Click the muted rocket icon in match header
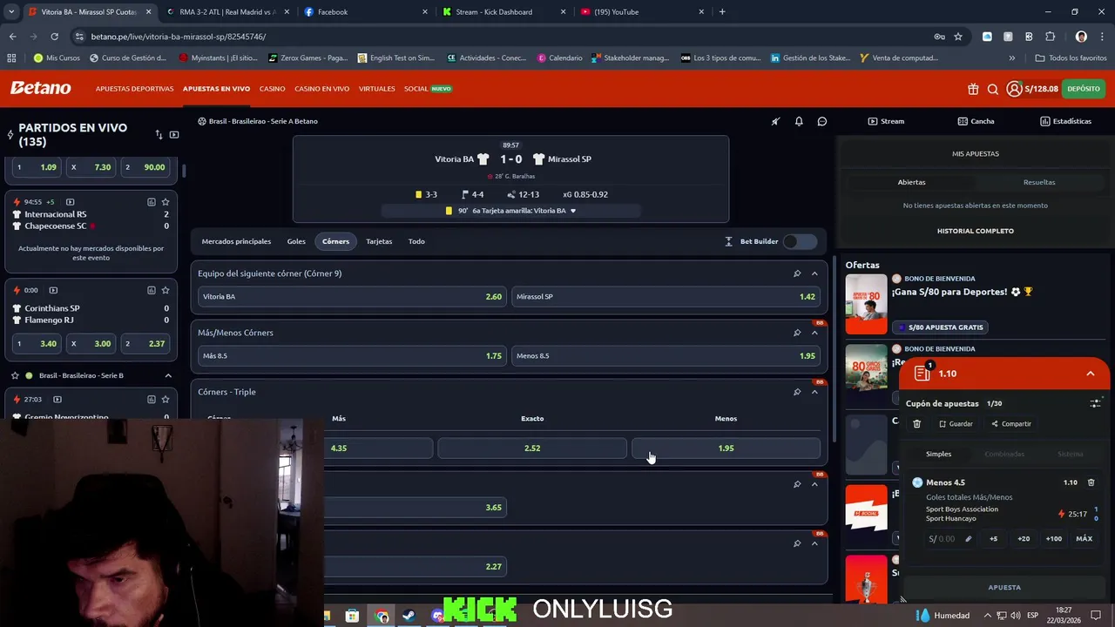This screenshot has width=1115, height=627. pyautogui.click(x=775, y=121)
